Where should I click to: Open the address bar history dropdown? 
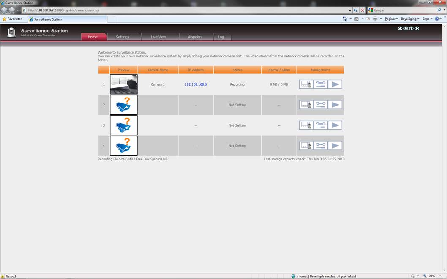point(350,10)
